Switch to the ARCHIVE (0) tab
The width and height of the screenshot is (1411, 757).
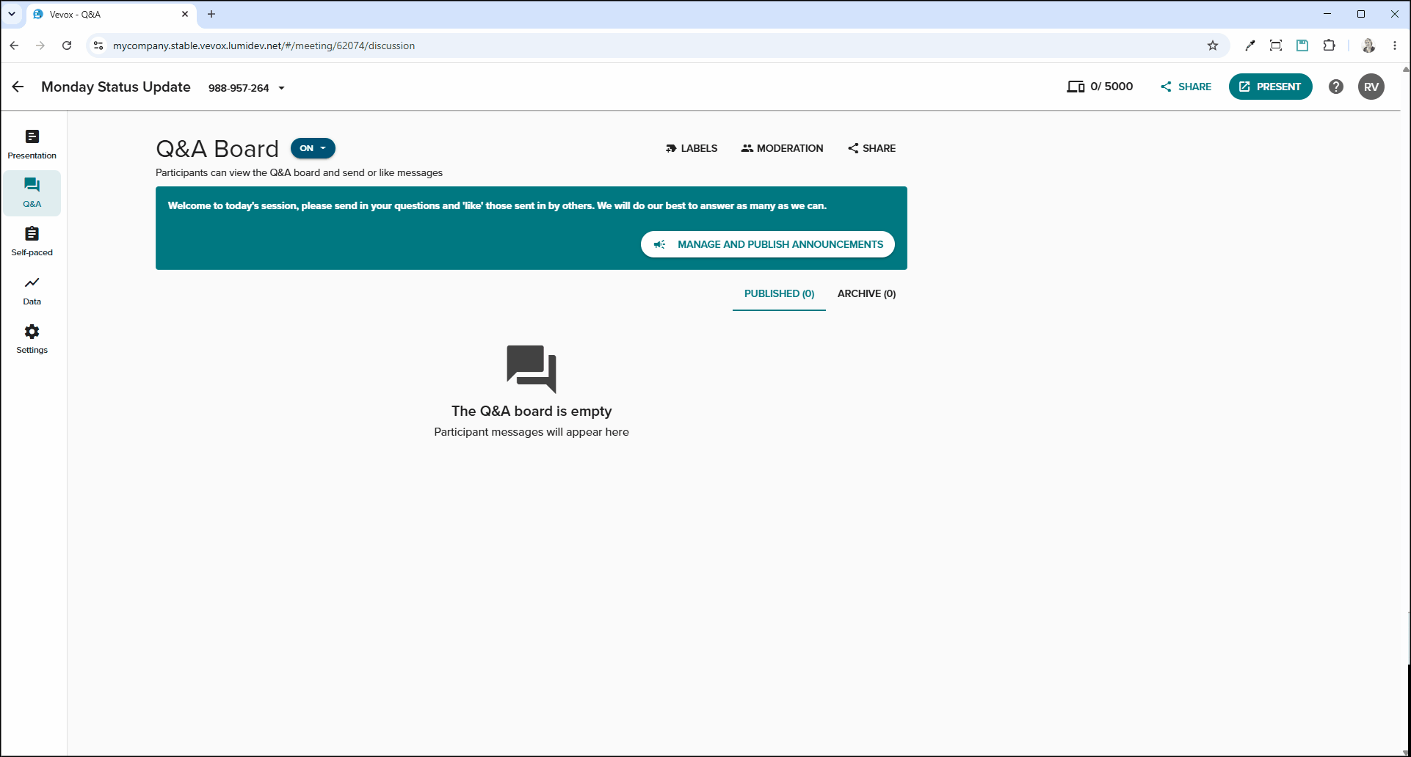(x=866, y=294)
